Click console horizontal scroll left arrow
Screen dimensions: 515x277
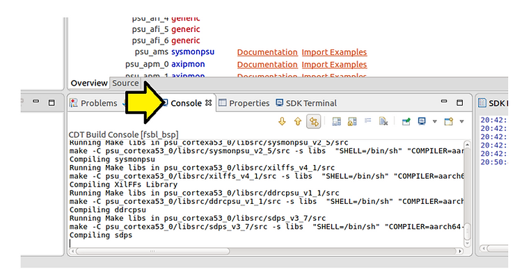tap(73, 251)
